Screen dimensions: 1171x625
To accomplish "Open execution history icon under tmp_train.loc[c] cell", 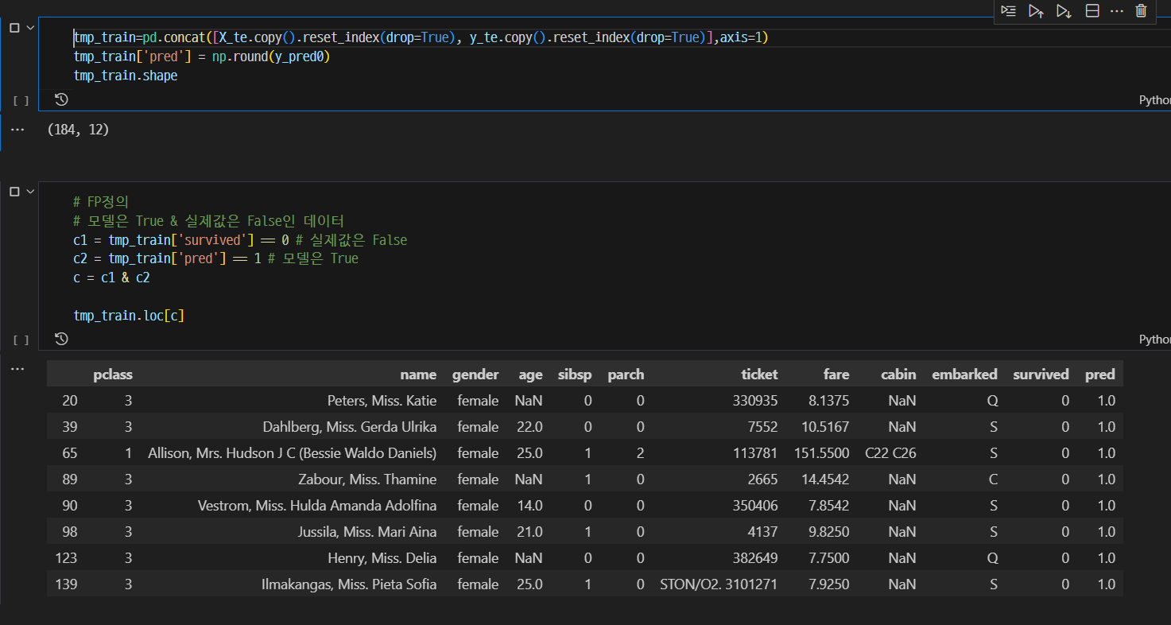I will [61, 339].
